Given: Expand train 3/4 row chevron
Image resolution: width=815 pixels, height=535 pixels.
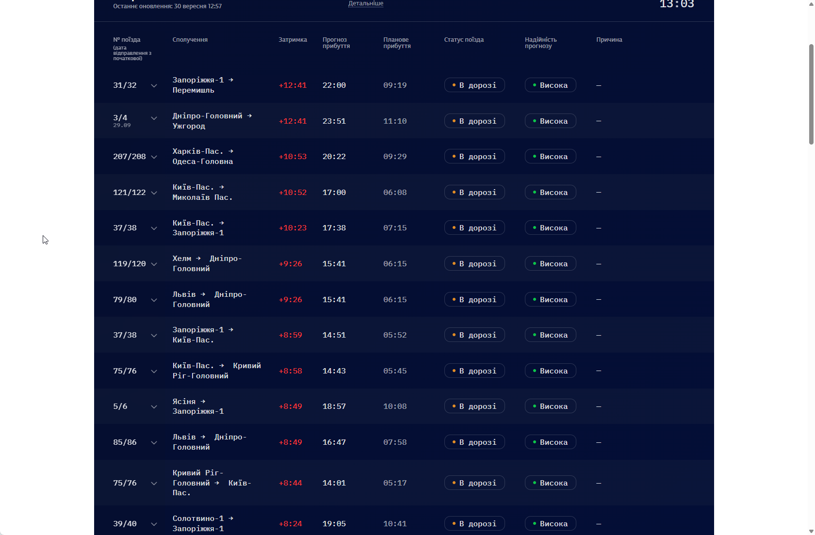Looking at the screenshot, I should tap(154, 118).
